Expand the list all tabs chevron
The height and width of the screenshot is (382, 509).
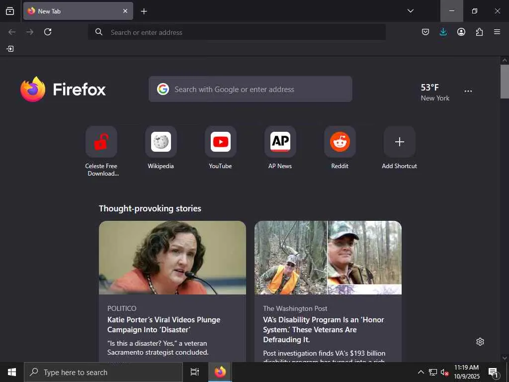[410, 11]
